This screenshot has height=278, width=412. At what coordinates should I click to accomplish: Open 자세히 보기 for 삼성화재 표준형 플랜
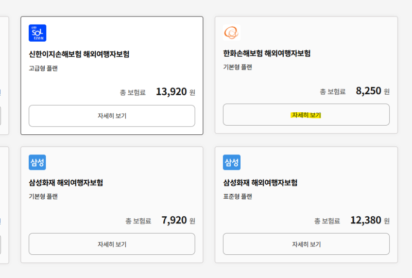coord(306,244)
